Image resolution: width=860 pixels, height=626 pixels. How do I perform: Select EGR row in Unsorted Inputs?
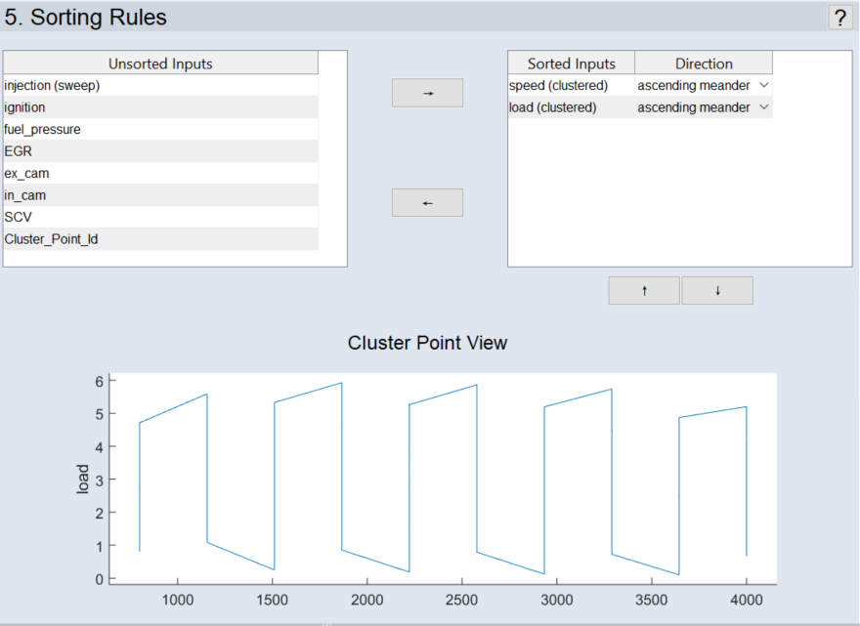160,151
